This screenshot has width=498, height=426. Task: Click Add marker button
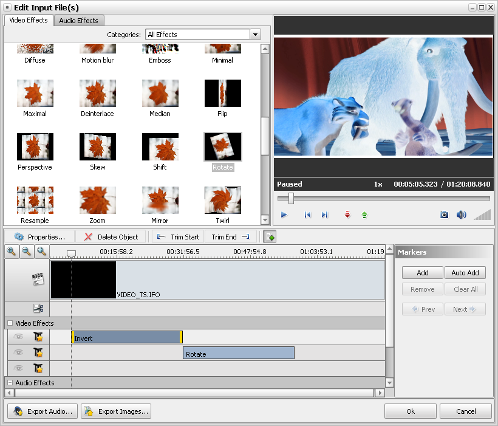[x=423, y=273]
